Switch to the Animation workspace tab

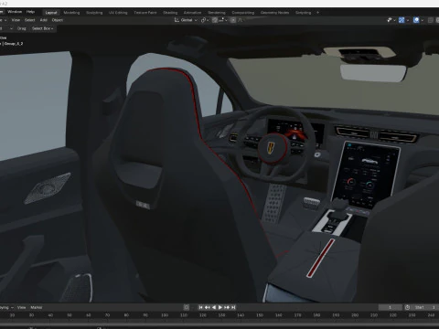pos(192,13)
